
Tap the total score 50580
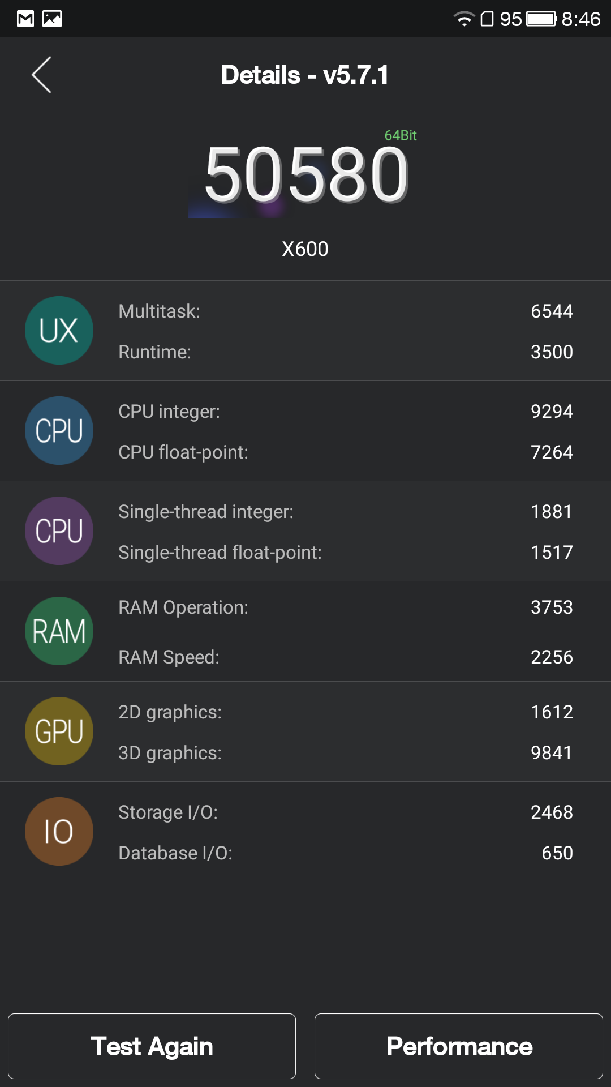306,174
